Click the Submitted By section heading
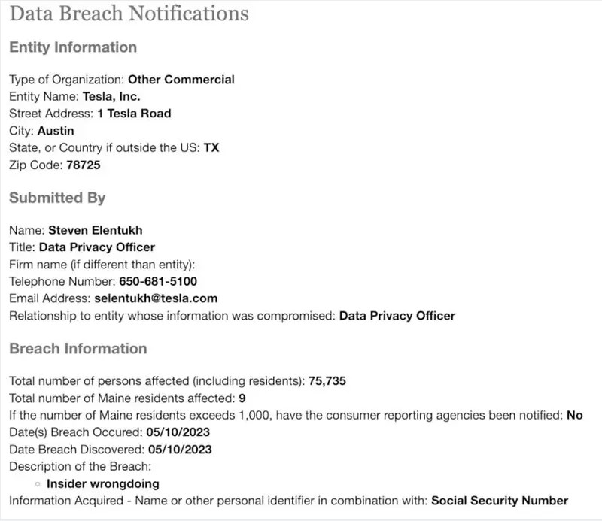Viewport: 602px width, 521px height. (57, 198)
